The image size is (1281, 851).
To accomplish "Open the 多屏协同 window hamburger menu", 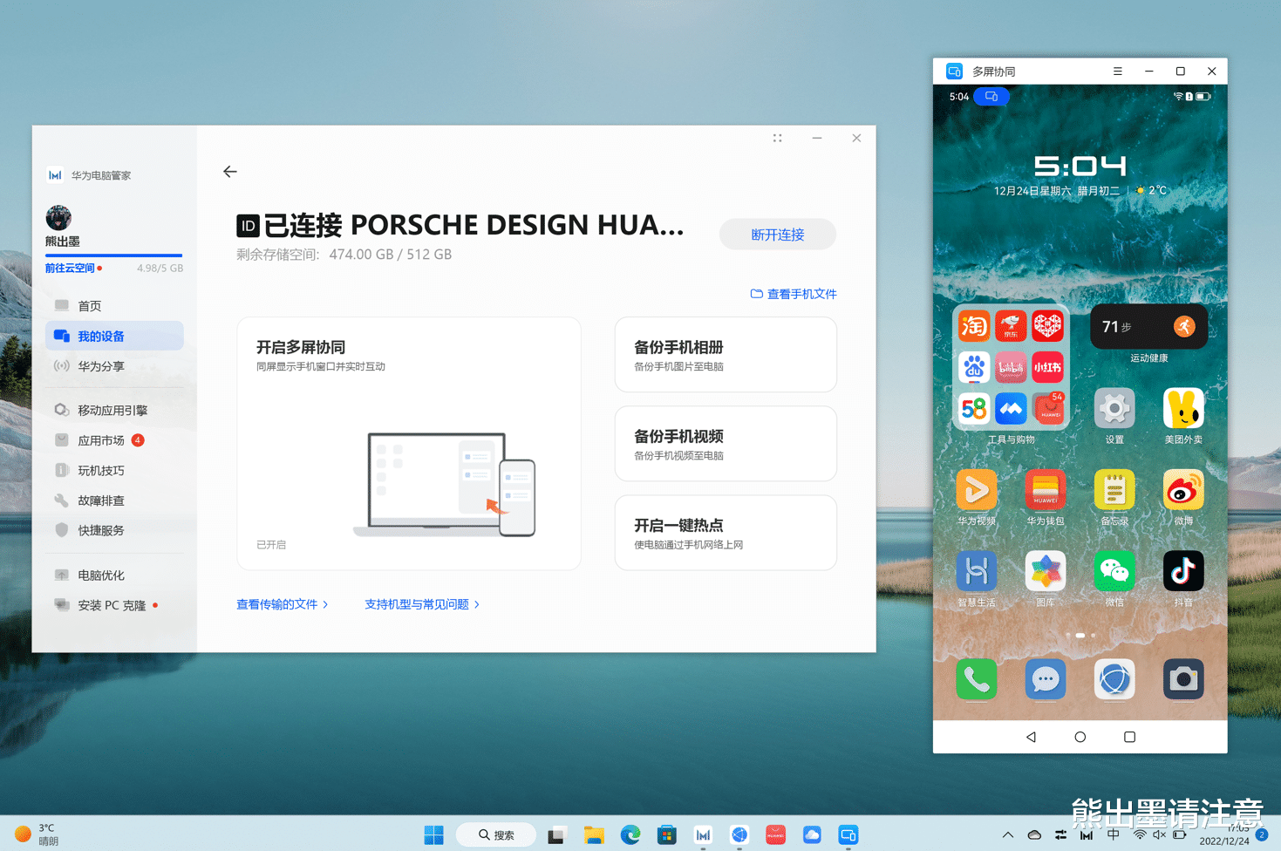I will click(x=1117, y=71).
